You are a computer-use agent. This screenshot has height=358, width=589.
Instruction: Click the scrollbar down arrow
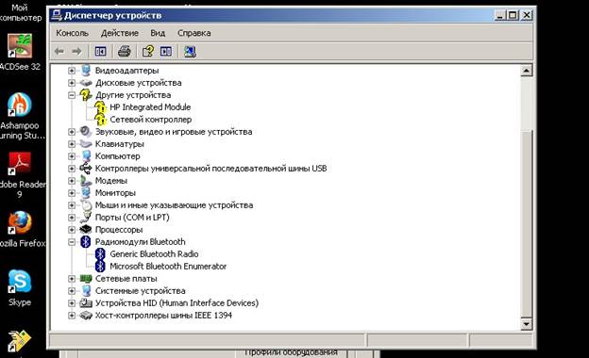[527, 324]
